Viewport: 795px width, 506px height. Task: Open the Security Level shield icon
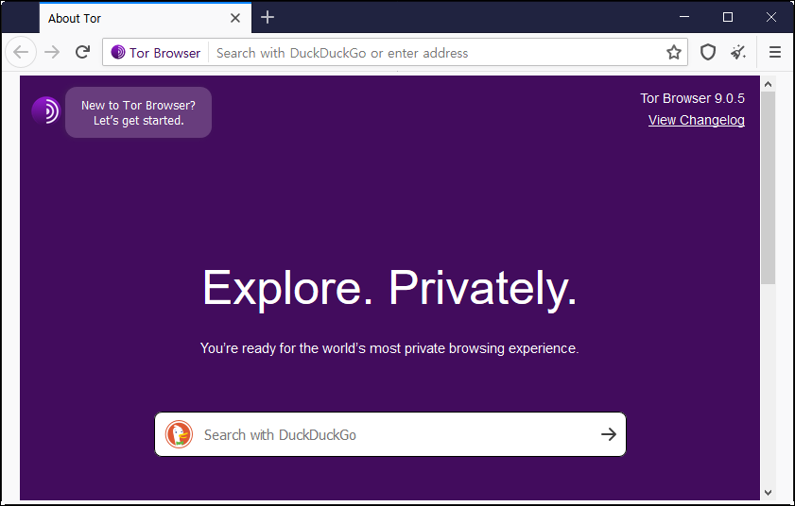point(708,52)
